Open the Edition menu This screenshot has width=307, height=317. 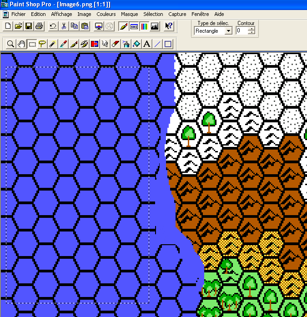click(x=38, y=14)
